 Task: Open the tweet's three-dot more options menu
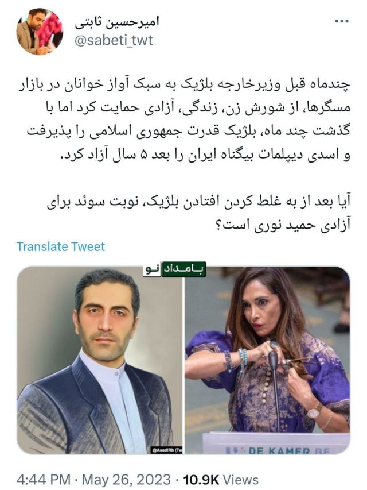click(x=341, y=22)
